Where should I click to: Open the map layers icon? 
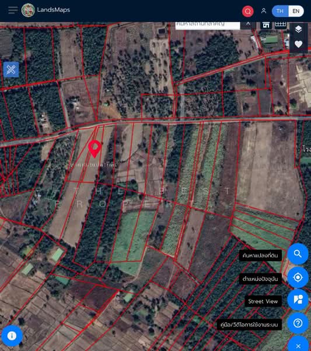tap(299, 29)
